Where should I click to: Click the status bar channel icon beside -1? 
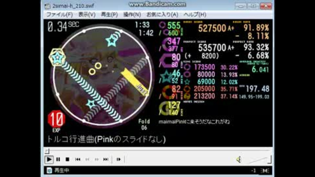click(x=265, y=170)
